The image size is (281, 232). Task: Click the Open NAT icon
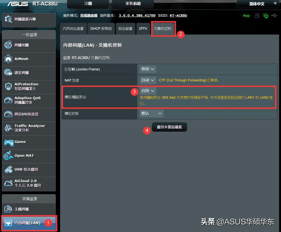click(x=8, y=156)
